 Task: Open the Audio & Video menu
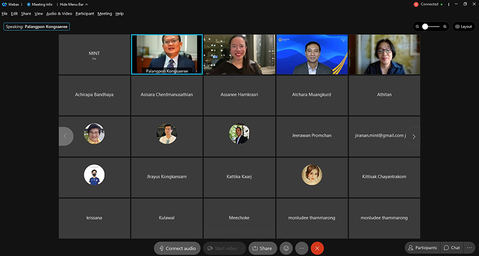click(59, 13)
